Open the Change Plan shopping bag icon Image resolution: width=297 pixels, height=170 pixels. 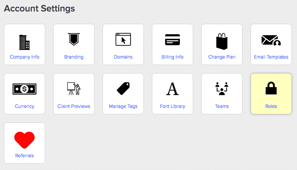[x=222, y=41]
